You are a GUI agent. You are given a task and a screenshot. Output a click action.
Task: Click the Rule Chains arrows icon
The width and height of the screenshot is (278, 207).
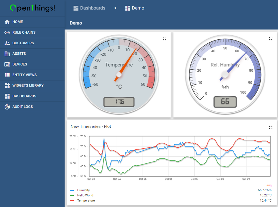[7, 32]
